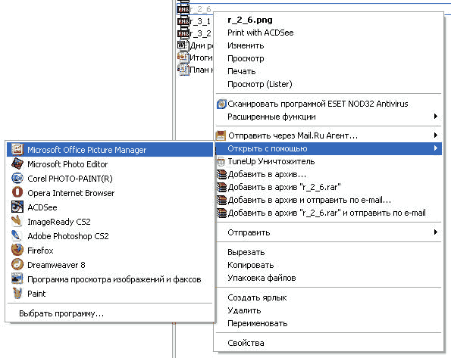Click the Microsoft Photo Editor icon
451x358 pixels.
point(17,163)
